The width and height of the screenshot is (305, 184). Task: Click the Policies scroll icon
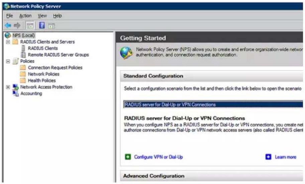pyautogui.click(x=15, y=61)
